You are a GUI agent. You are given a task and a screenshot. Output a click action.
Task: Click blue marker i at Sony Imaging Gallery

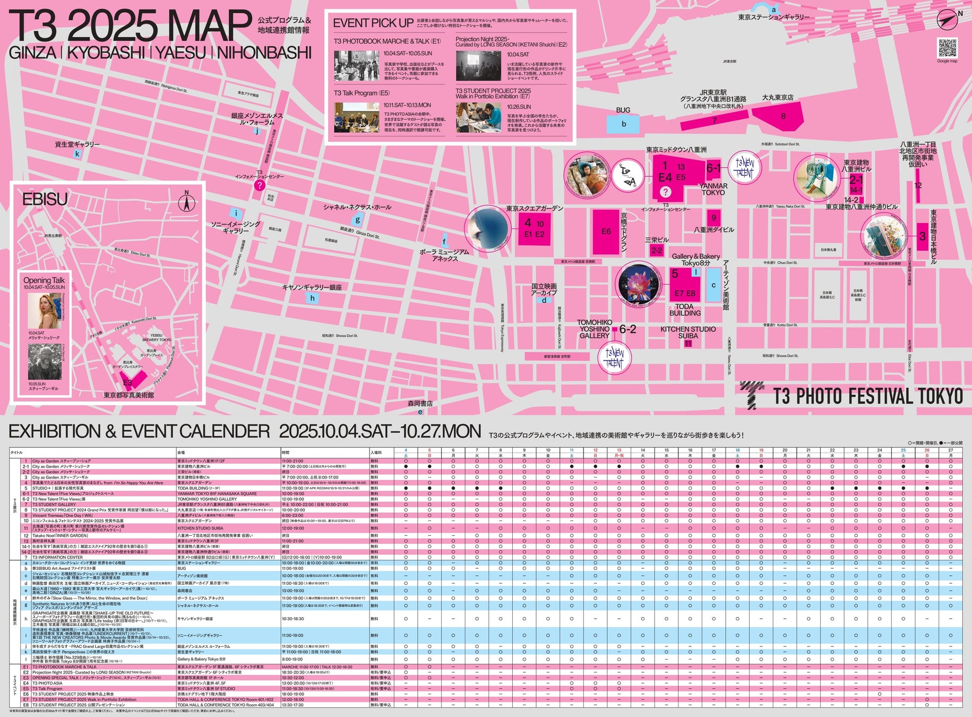click(x=236, y=214)
